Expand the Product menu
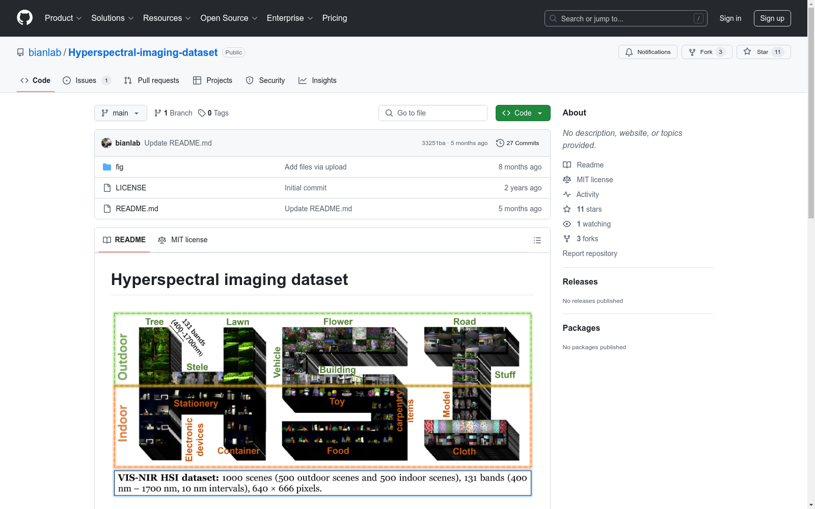This screenshot has height=509, width=815. coord(63,18)
